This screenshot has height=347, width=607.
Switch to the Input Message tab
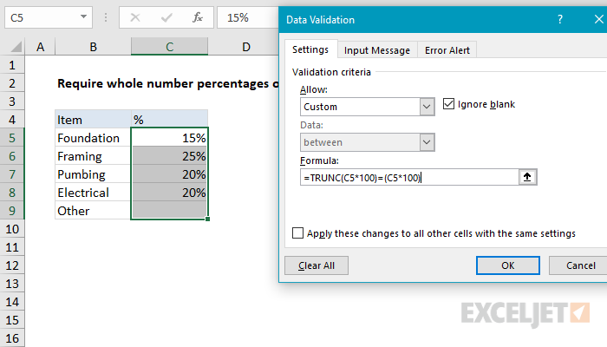(376, 50)
